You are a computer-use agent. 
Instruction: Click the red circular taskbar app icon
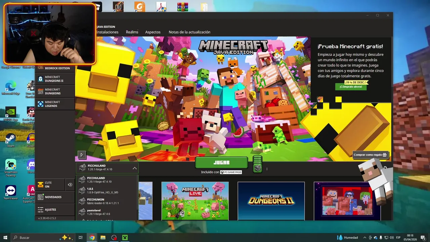(114, 238)
